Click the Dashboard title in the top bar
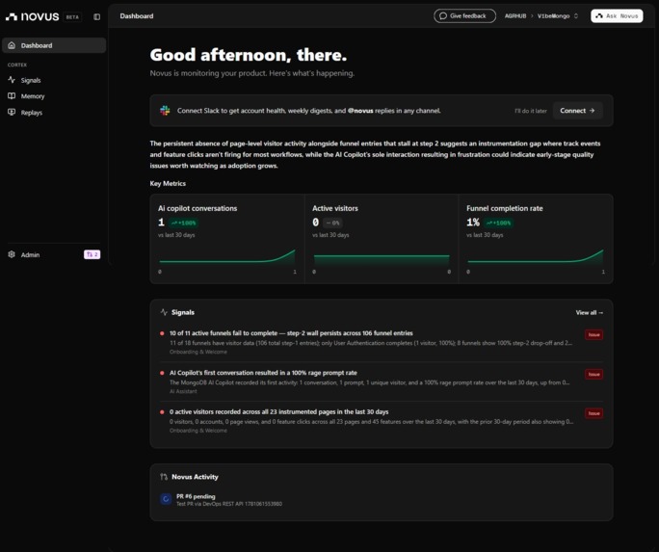 click(x=137, y=16)
